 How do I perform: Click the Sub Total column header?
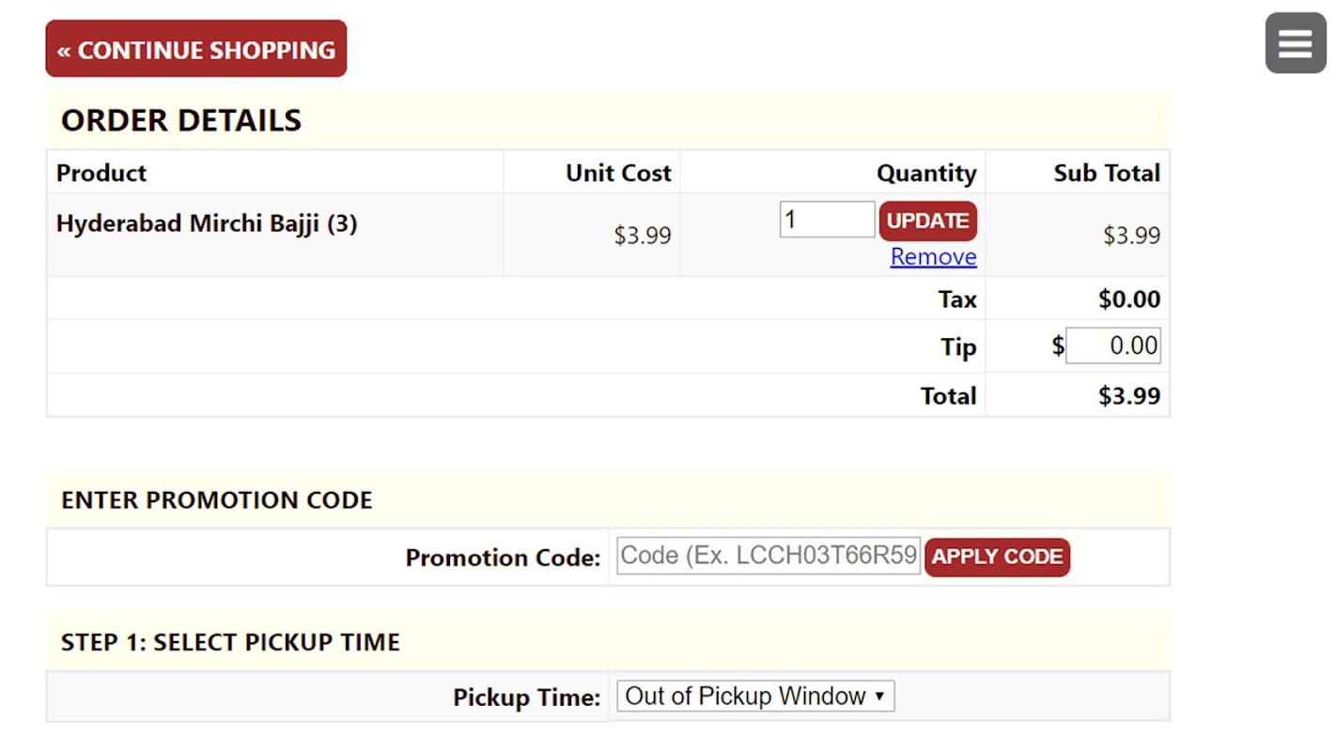[x=1106, y=173]
